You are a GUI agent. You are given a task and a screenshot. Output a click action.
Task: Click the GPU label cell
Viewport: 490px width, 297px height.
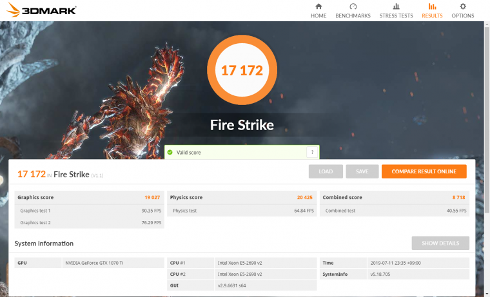tap(38, 263)
